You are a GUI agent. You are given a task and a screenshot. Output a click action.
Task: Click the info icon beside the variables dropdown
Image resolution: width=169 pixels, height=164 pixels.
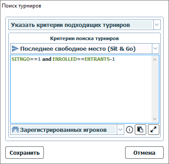point(129,130)
